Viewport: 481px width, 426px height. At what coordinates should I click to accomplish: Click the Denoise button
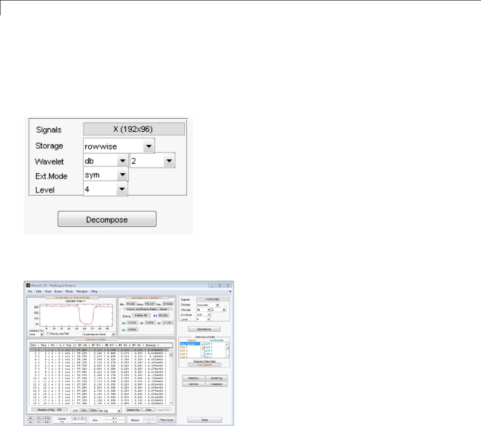[x=193, y=384]
